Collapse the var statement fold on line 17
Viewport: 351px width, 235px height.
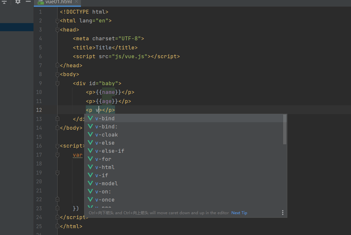coord(57,155)
